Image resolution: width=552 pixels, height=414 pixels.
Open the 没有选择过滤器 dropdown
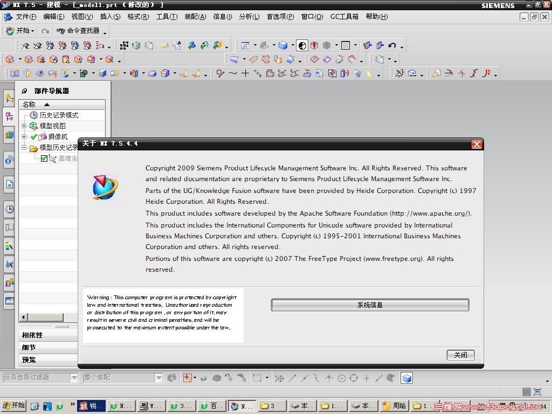click(73, 378)
